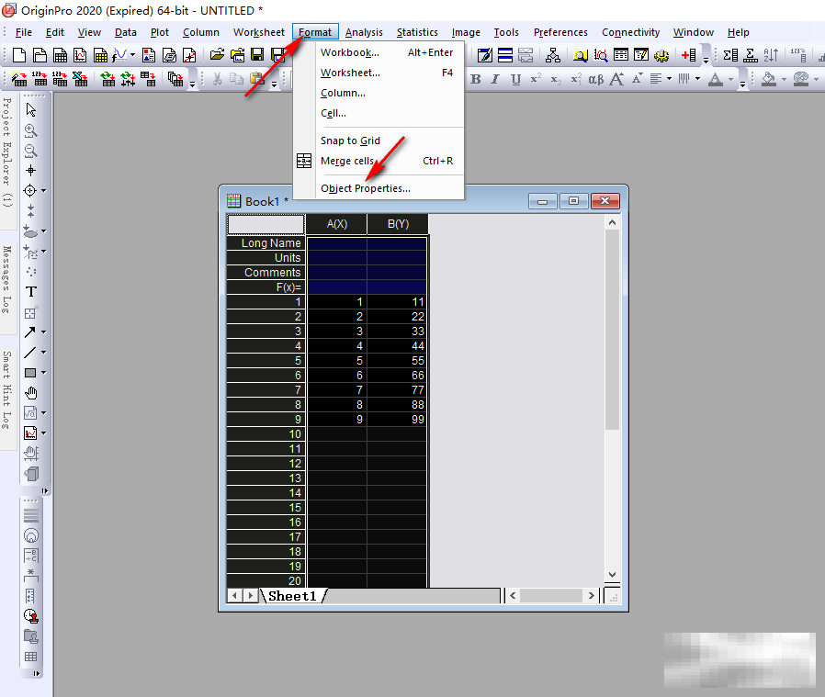The height and width of the screenshot is (697, 825).
Task: Create a new workbook with the toolbar icon
Action: [x=60, y=55]
